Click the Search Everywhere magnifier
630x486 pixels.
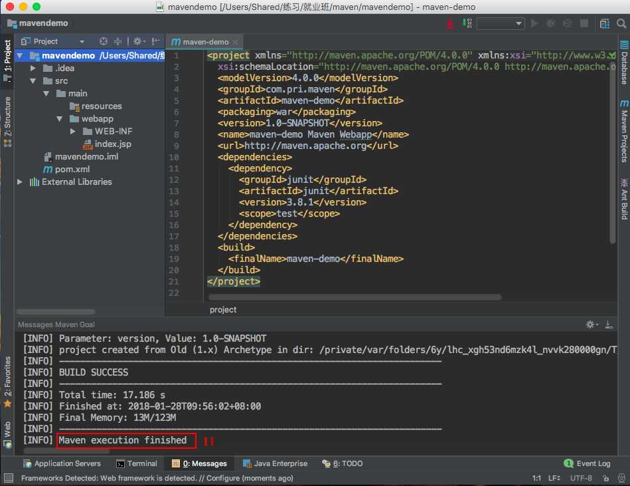pyautogui.click(x=621, y=24)
